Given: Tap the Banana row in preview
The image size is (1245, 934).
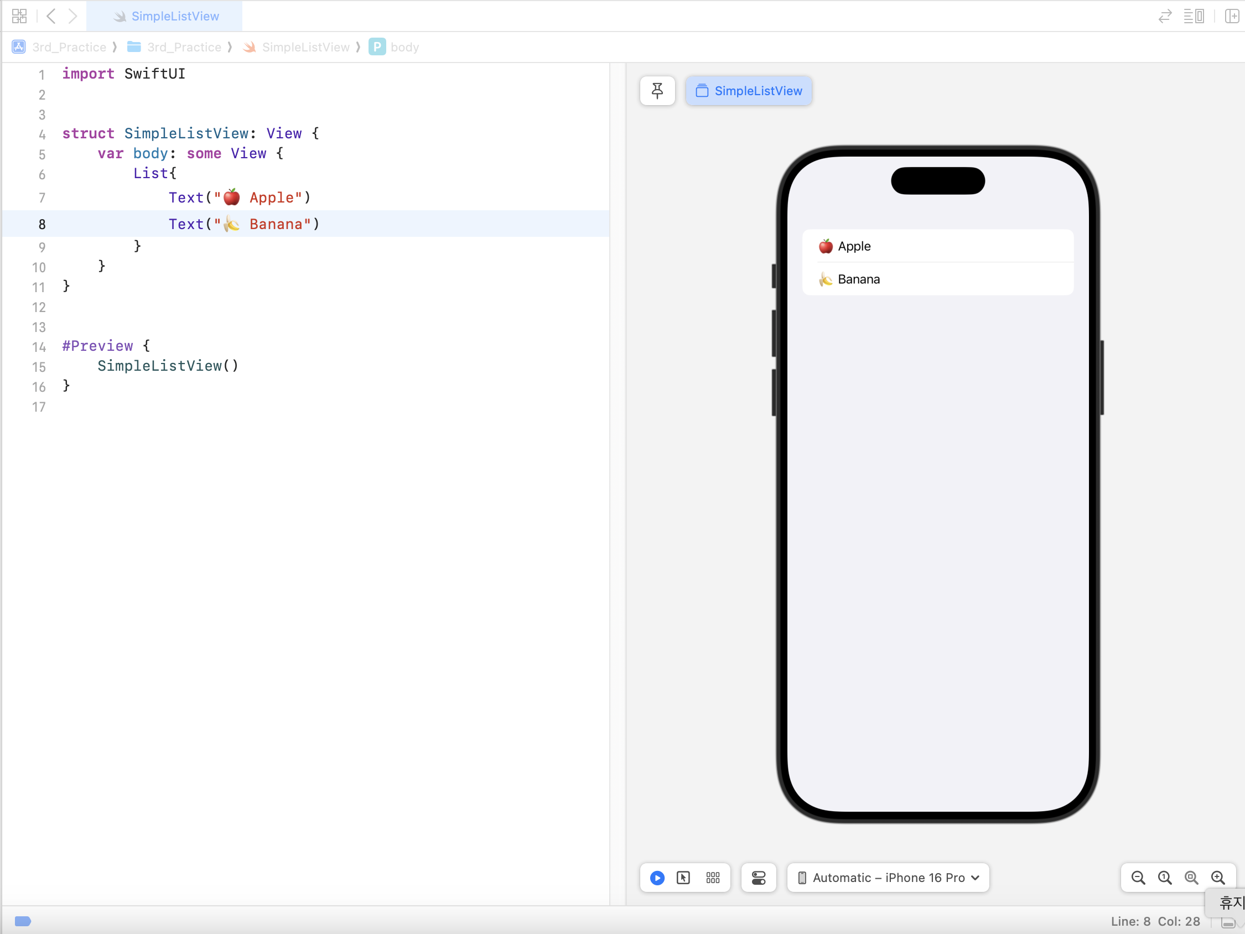Looking at the screenshot, I should (x=937, y=279).
